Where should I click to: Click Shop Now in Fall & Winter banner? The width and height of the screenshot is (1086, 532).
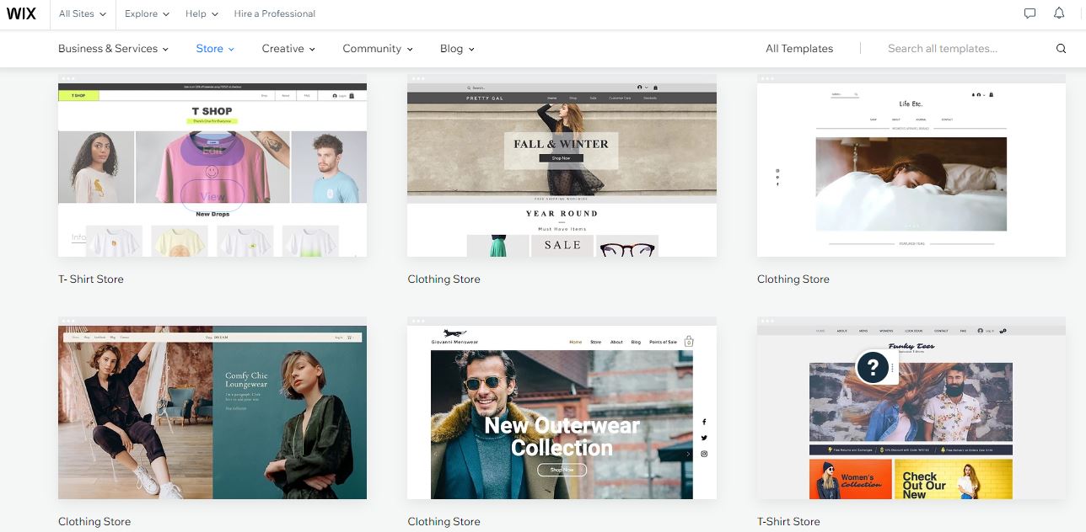click(x=561, y=157)
